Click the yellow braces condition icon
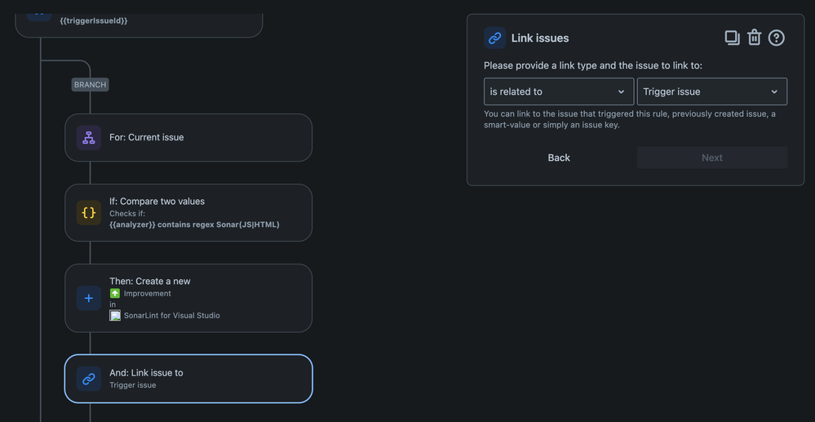This screenshot has height=422, width=815. pyautogui.click(x=89, y=212)
